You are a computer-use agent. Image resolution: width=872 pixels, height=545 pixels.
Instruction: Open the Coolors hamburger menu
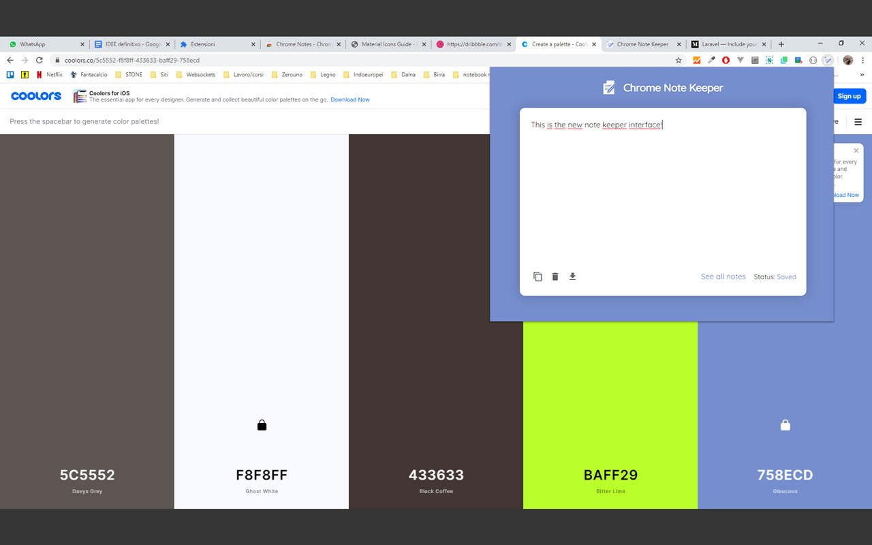click(x=858, y=121)
